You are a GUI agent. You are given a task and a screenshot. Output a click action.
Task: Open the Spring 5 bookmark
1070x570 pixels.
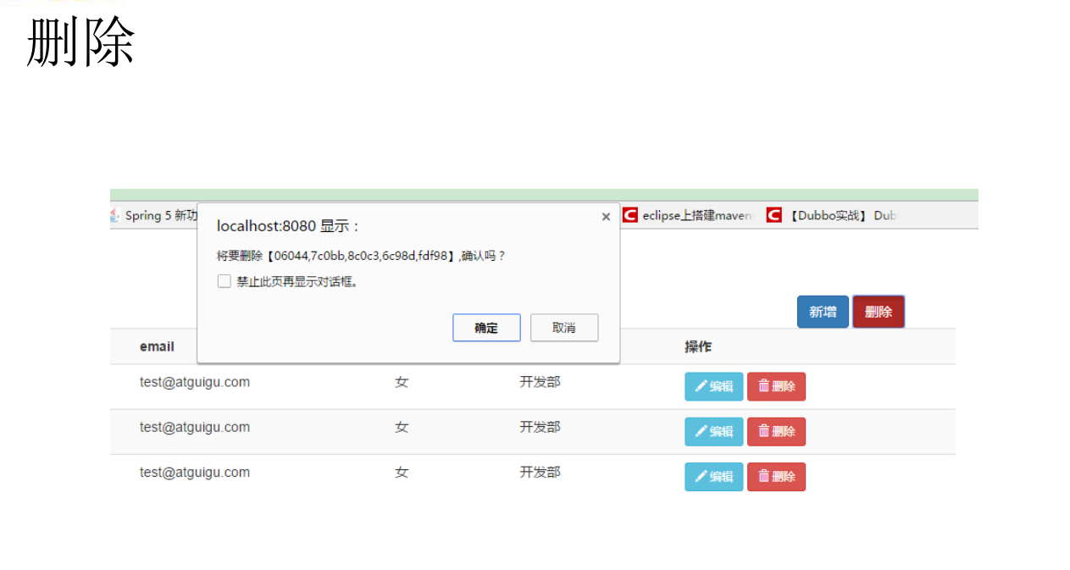click(x=154, y=215)
